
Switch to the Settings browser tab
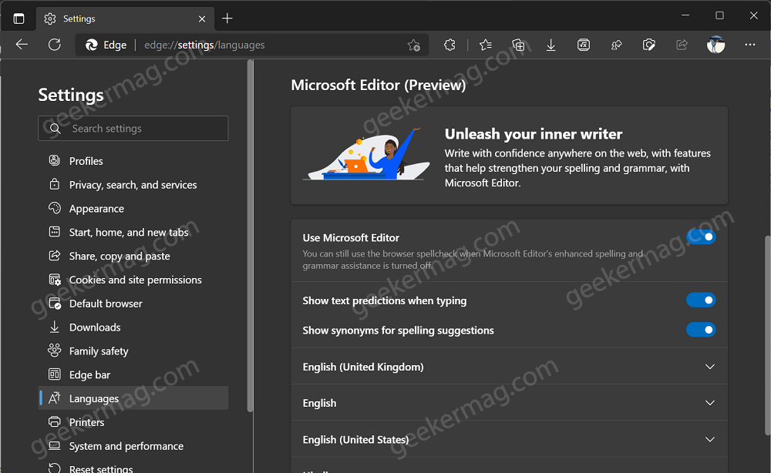click(x=126, y=18)
